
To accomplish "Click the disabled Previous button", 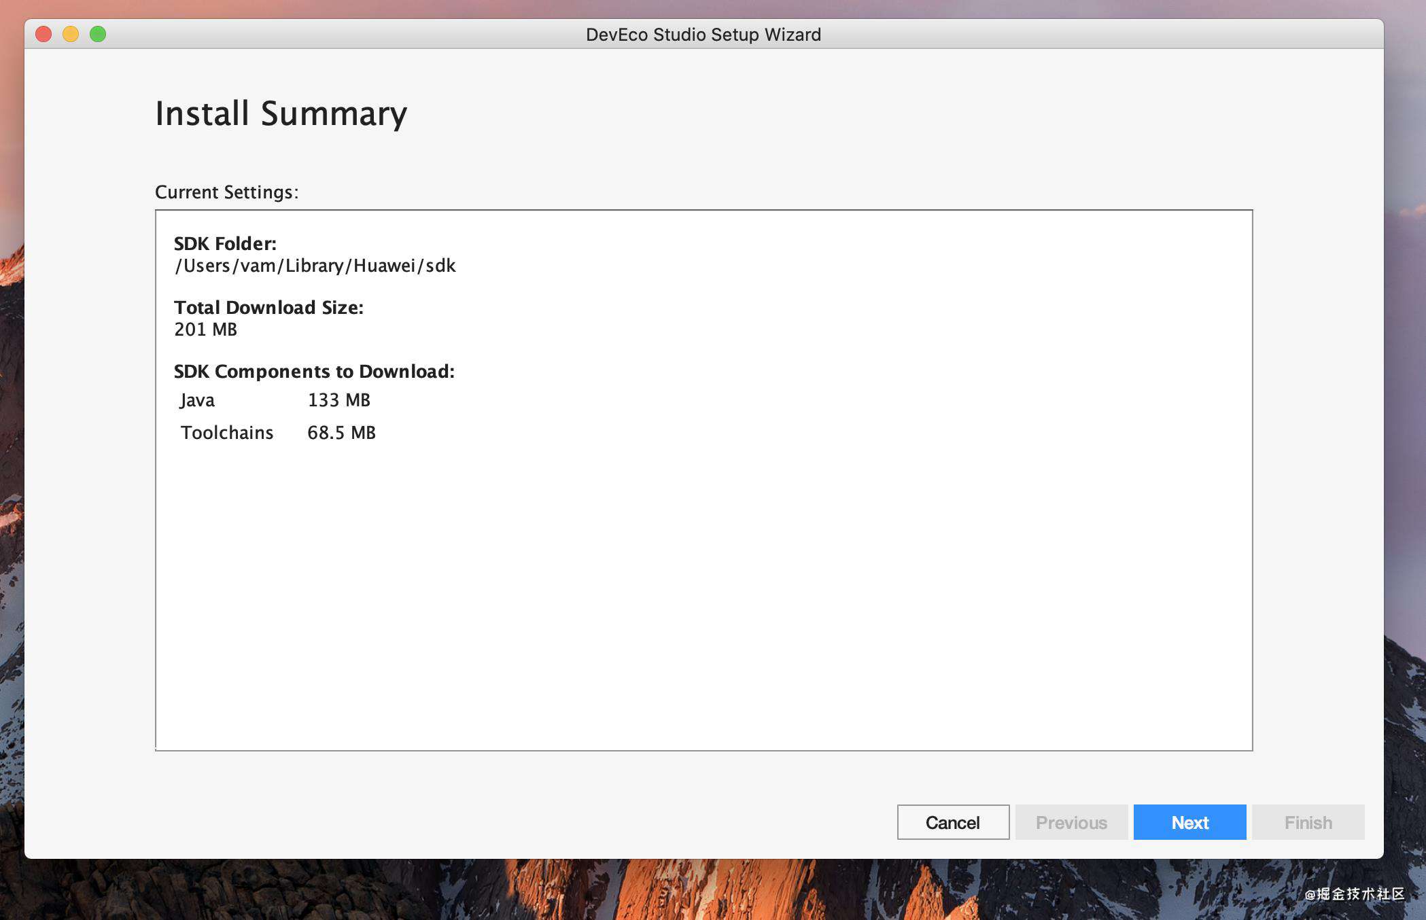I will click(1071, 822).
